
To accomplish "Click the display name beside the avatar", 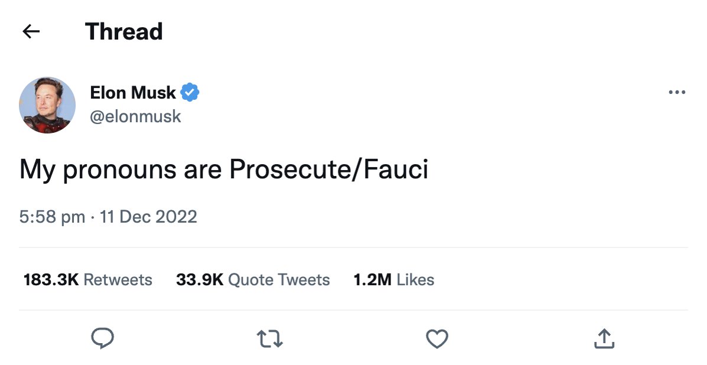I will 133,93.
